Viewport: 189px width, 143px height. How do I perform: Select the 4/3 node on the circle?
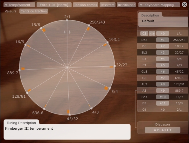[91, 108]
